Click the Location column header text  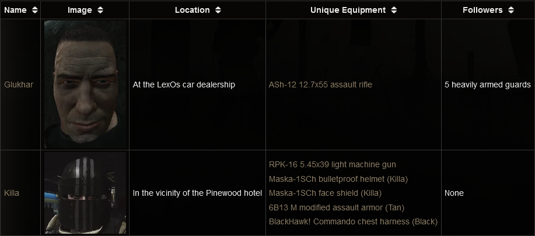pos(192,10)
